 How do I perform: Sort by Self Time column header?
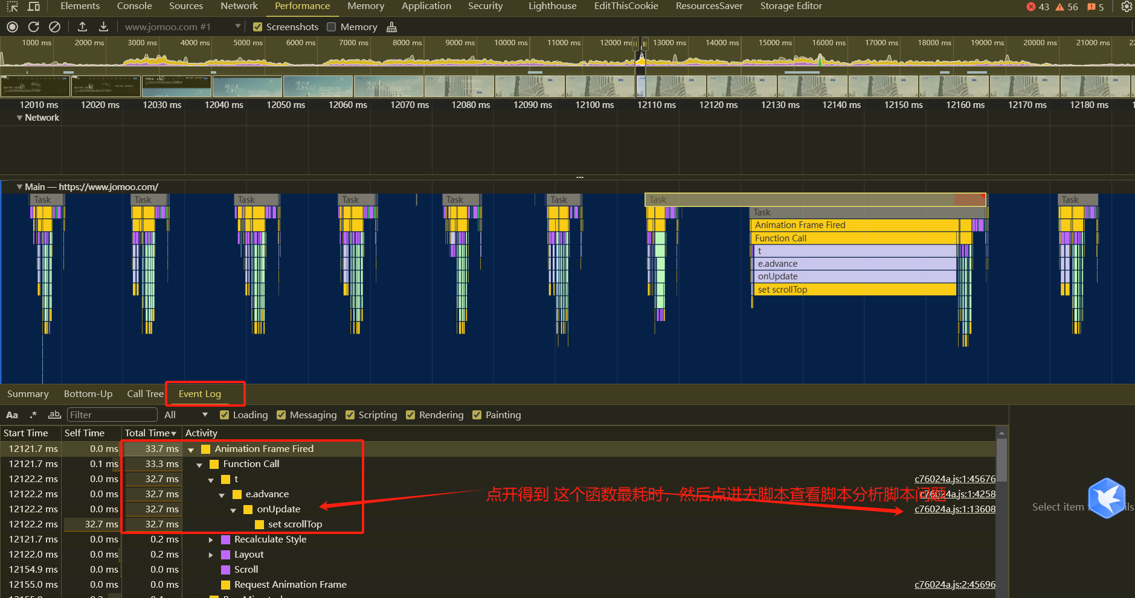[x=91, y=433]
